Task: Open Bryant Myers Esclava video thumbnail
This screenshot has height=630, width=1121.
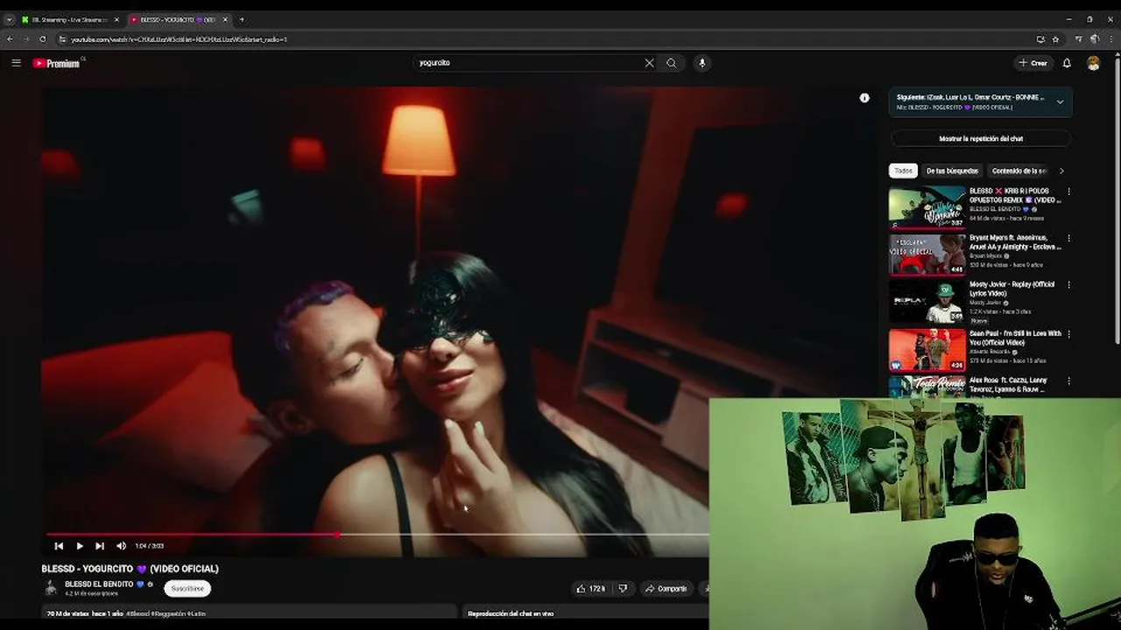Action: [927, 255]
